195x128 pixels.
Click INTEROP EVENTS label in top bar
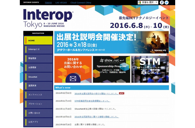point(31,2)
